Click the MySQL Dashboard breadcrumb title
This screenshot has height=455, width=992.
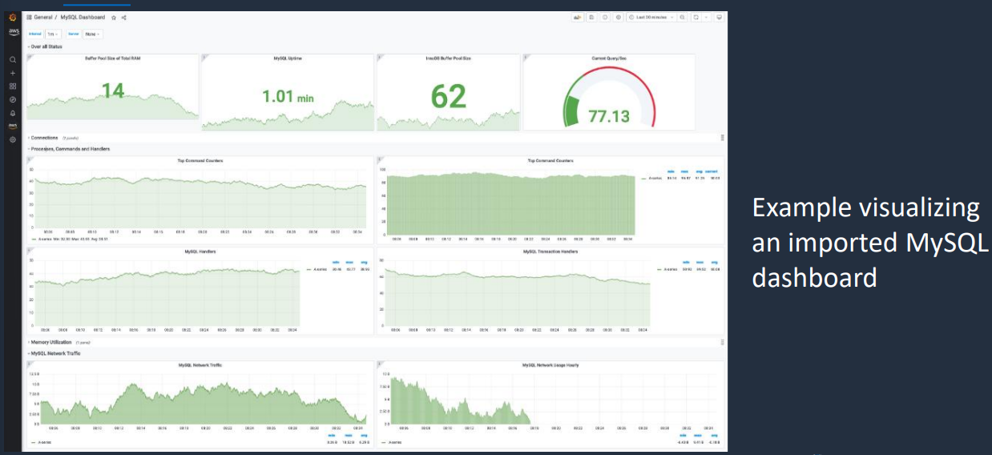pyautogui.click(x=83, y=17)
